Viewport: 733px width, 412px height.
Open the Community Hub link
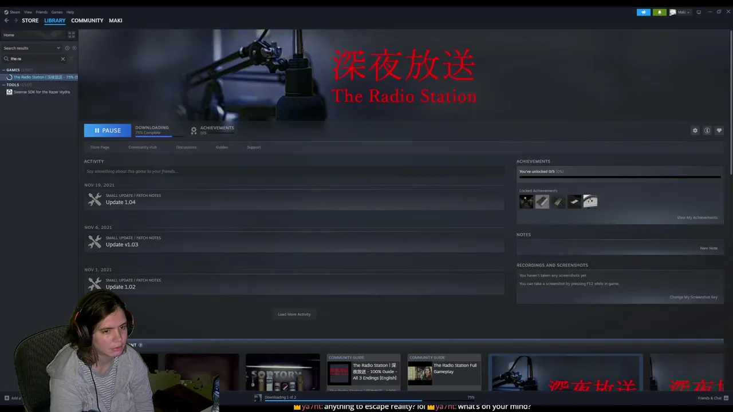click(x=143, y=147)
